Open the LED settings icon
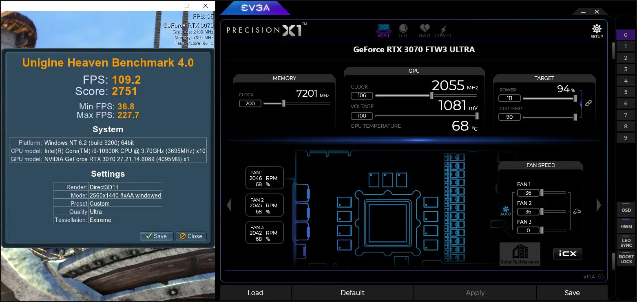The height and width of the screenshot is (302, 637). (403, 31)
